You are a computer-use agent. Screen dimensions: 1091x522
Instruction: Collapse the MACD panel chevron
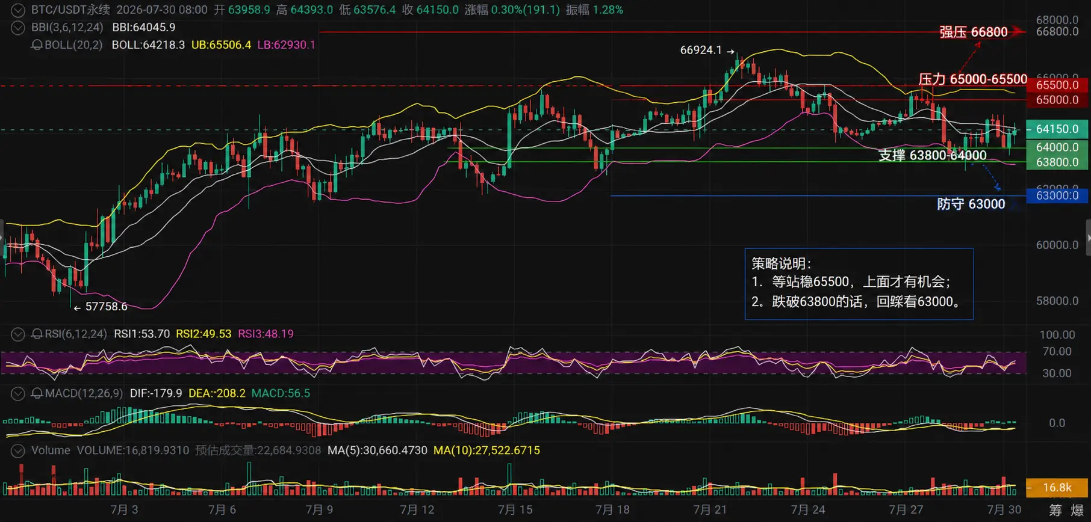pos(18,393)
